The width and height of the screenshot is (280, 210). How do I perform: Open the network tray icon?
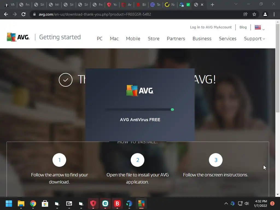click(x=240, y=203)
